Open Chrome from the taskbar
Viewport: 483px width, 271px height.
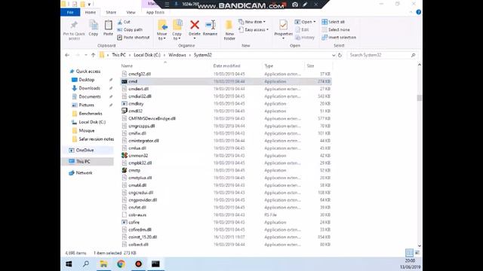[x=121, y=264]
